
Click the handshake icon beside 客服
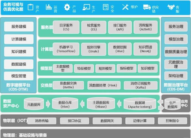pyautogui.click(x=171, y=7)
